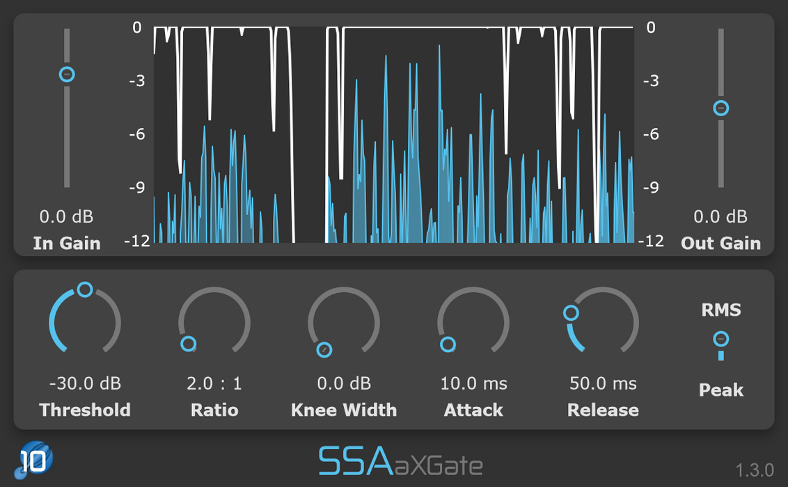Click the -30.0 dB threshold value
The image size is (788, 487).
[x=85, y=383]
